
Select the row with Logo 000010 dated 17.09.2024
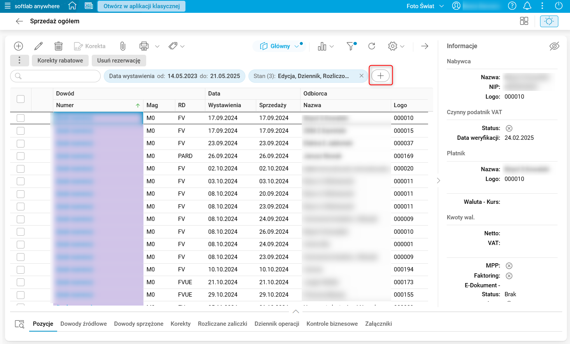[x=21, y=118]
